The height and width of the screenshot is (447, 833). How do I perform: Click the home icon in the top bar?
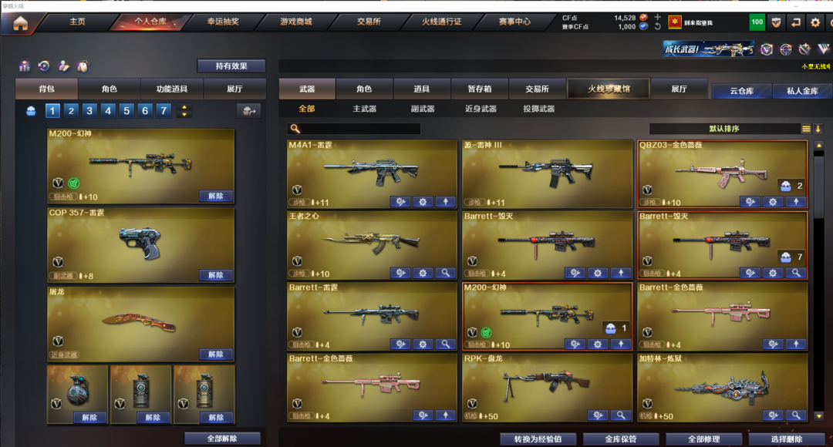(x=20, y=23)
